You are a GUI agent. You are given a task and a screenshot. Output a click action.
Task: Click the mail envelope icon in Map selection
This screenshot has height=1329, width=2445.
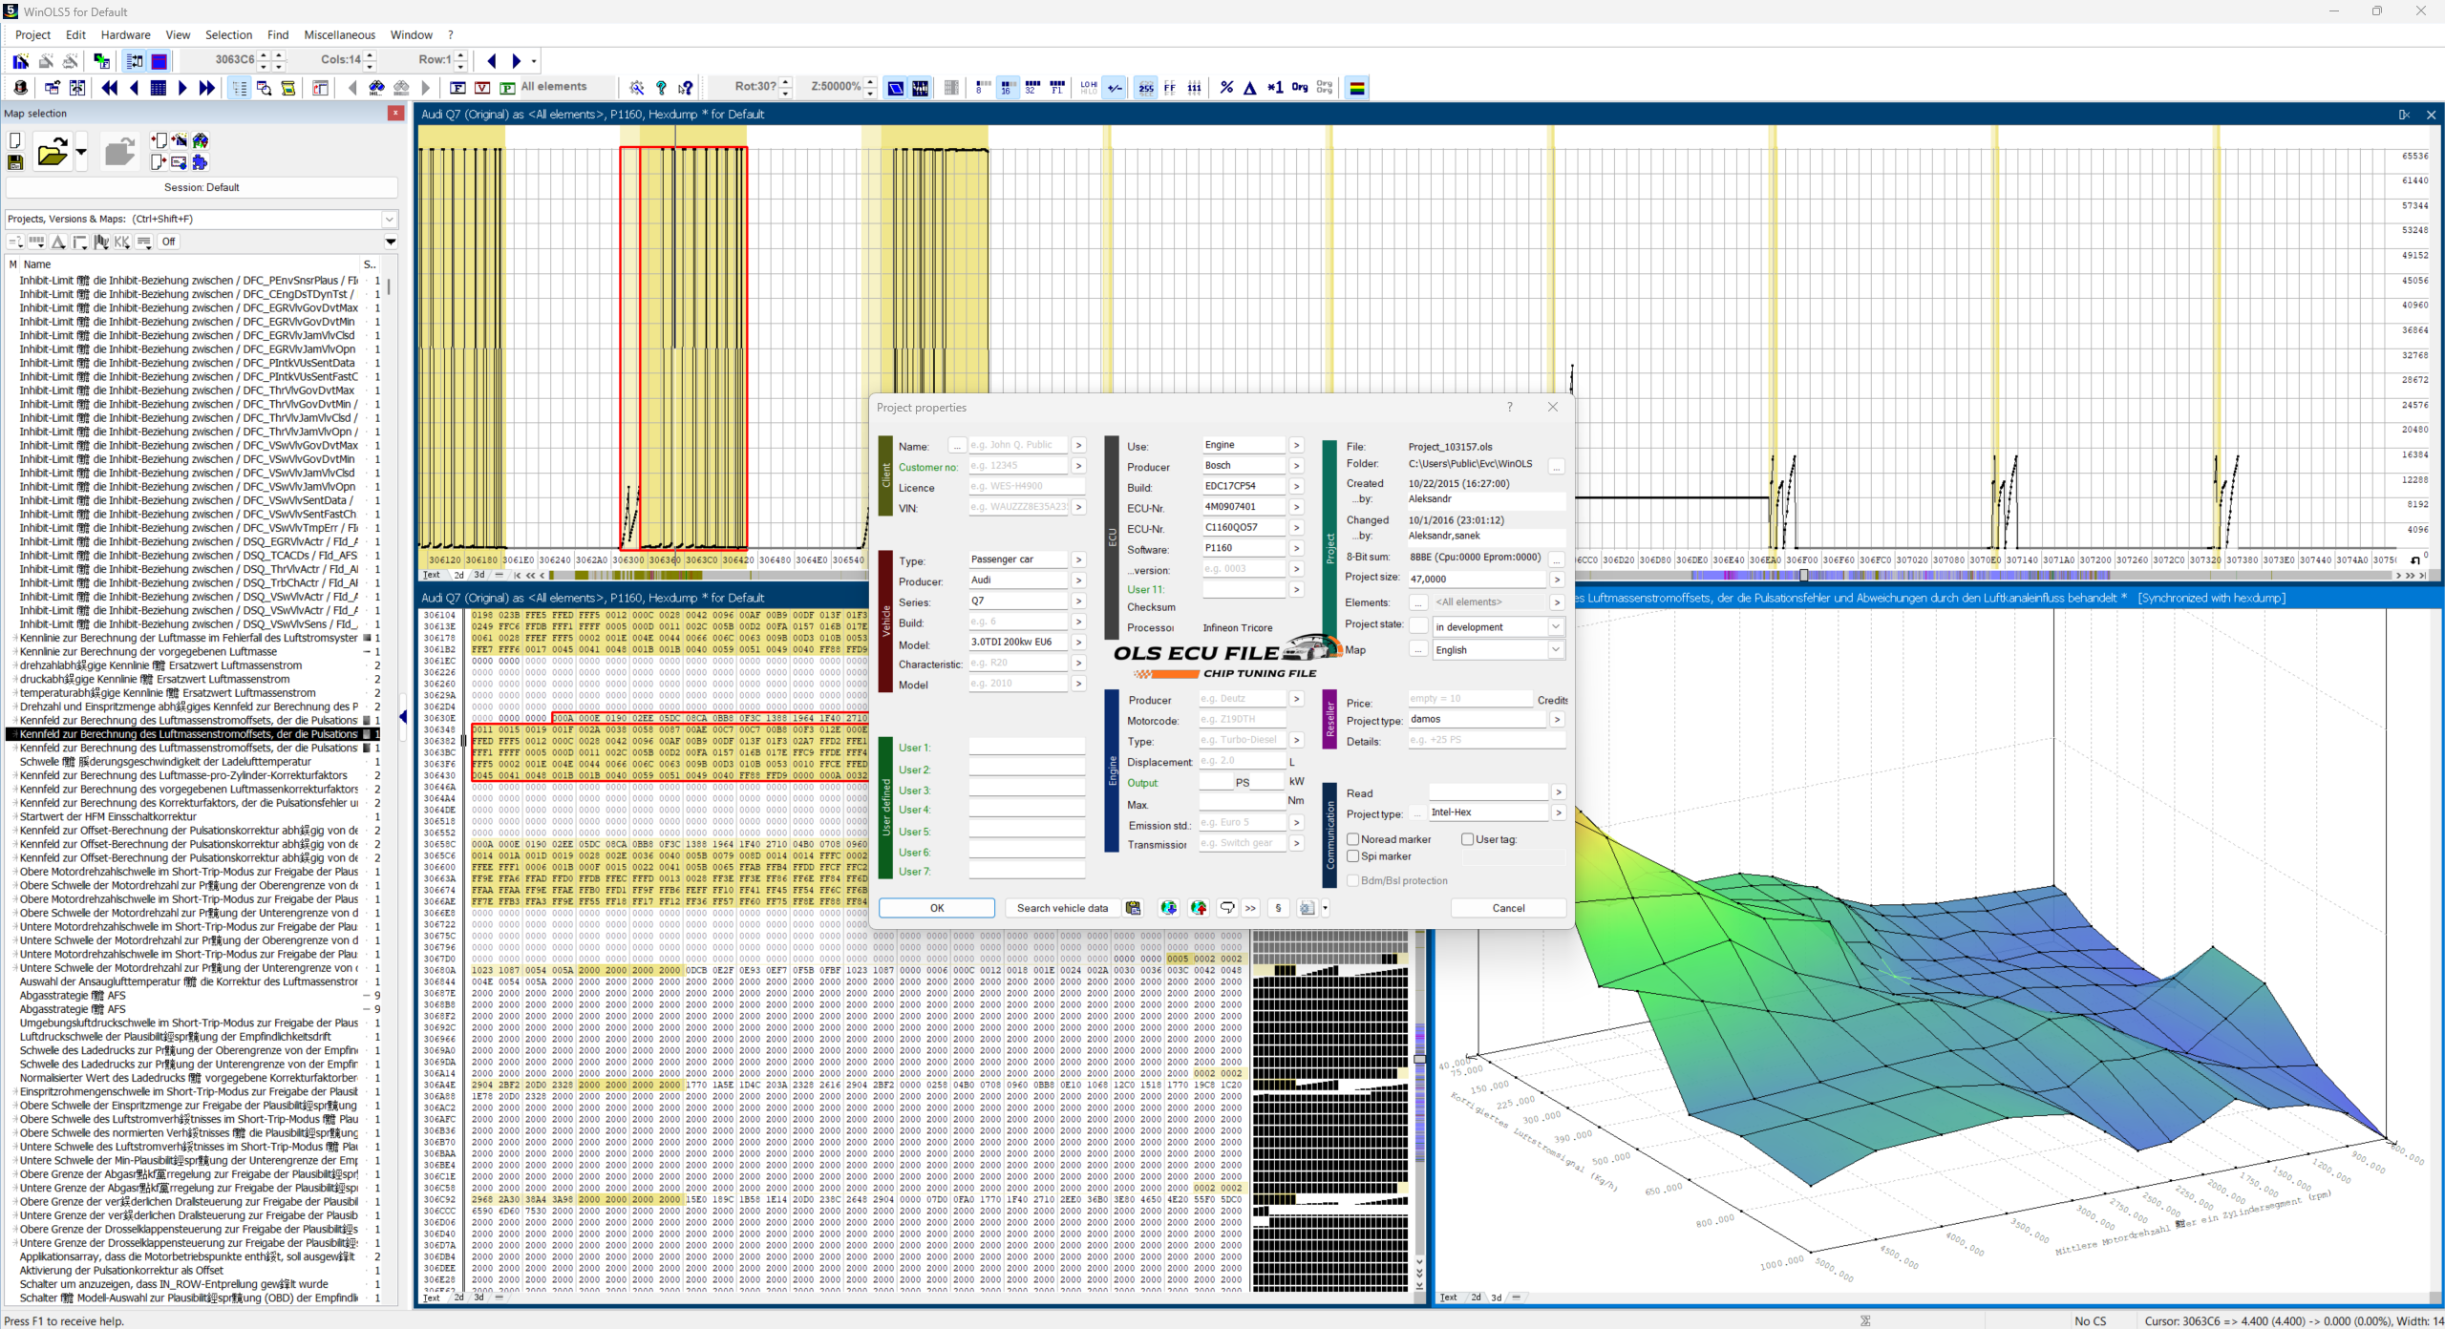tap(179, 162)
